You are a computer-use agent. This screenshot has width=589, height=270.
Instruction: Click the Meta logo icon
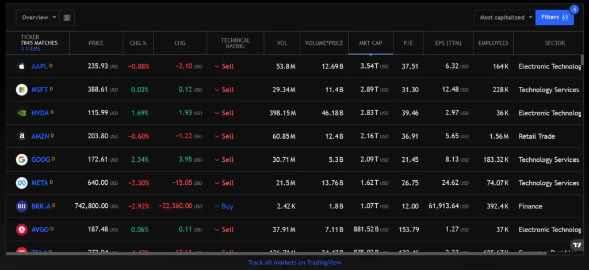pyautogui.click(x=22, y=182)
